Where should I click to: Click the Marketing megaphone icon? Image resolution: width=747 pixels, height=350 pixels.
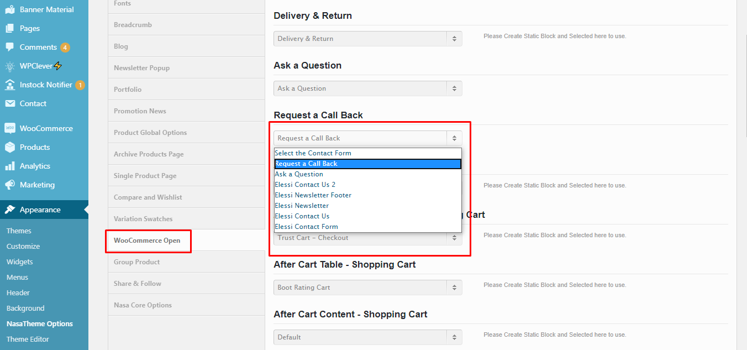tap(10, 185)
